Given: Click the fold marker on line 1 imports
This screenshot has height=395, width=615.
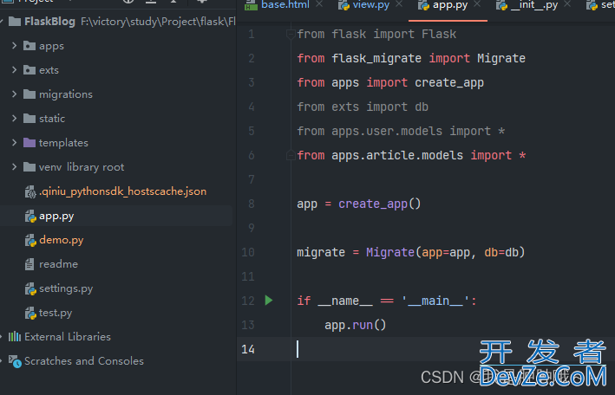Looking at the screenshot, I should click(289, 34).
